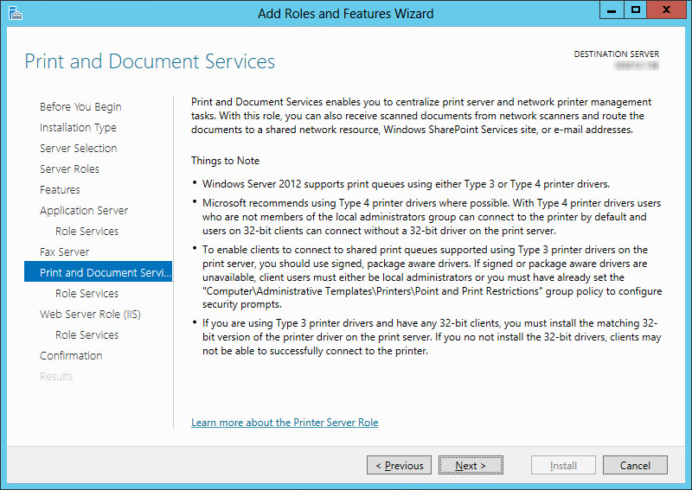Open Role Services under Print and Document Services
This screenshot has height=490, width=692.
coord(86,294)
